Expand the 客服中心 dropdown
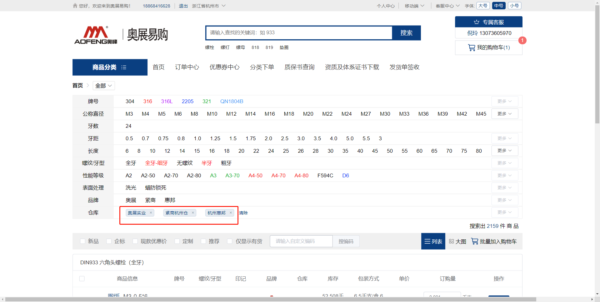Image resolution: width=600 pixels, height=302 pixels. [x=447, y=6]
